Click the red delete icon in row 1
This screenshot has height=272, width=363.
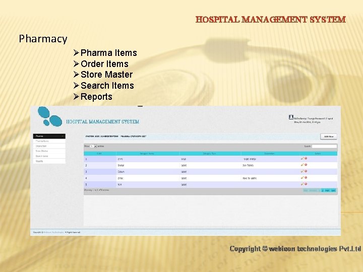click(x=306, y=159)
